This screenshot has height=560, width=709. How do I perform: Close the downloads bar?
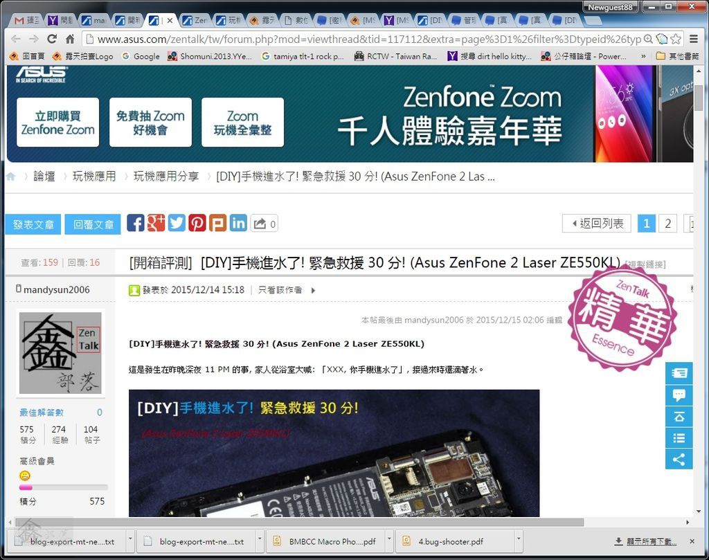pyautogui.click(x=692, y=541)
